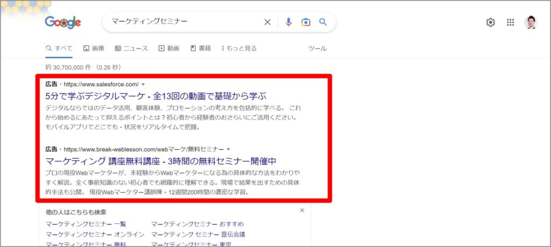Switch to the 動画 tab
551x247 pixels.
169,48
